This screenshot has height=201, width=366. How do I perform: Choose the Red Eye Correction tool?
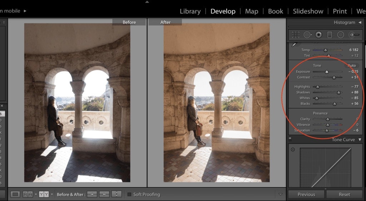(318, 35)
